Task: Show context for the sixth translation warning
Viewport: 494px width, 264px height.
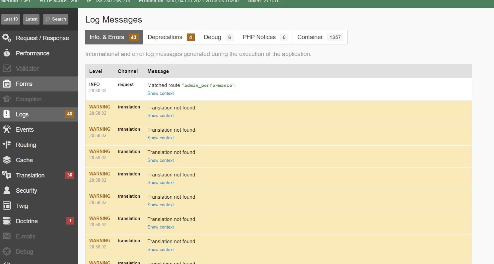Action: 161,227
